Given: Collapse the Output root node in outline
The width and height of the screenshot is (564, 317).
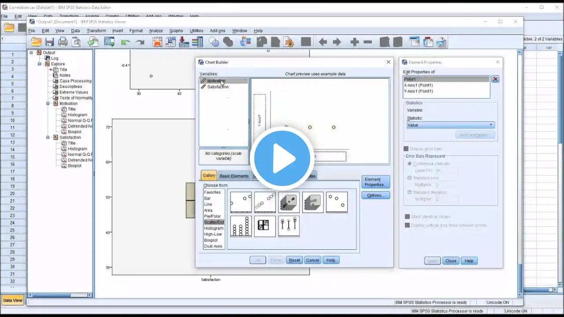Looking at the screenshot, I should pos(32,52).
